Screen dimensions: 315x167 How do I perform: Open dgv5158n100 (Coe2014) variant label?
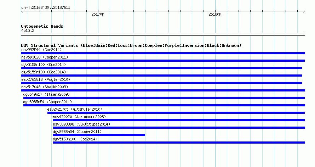click(44, 65)
